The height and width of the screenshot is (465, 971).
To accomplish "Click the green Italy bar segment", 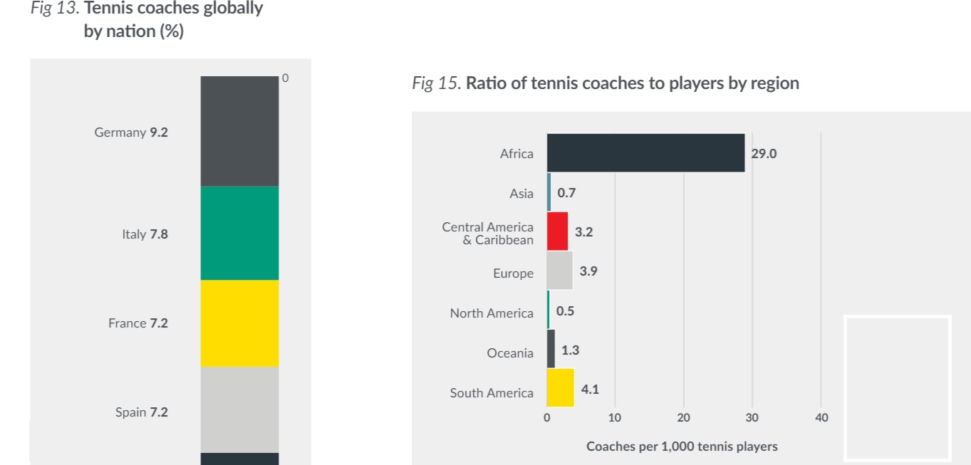I will [239, 233].
